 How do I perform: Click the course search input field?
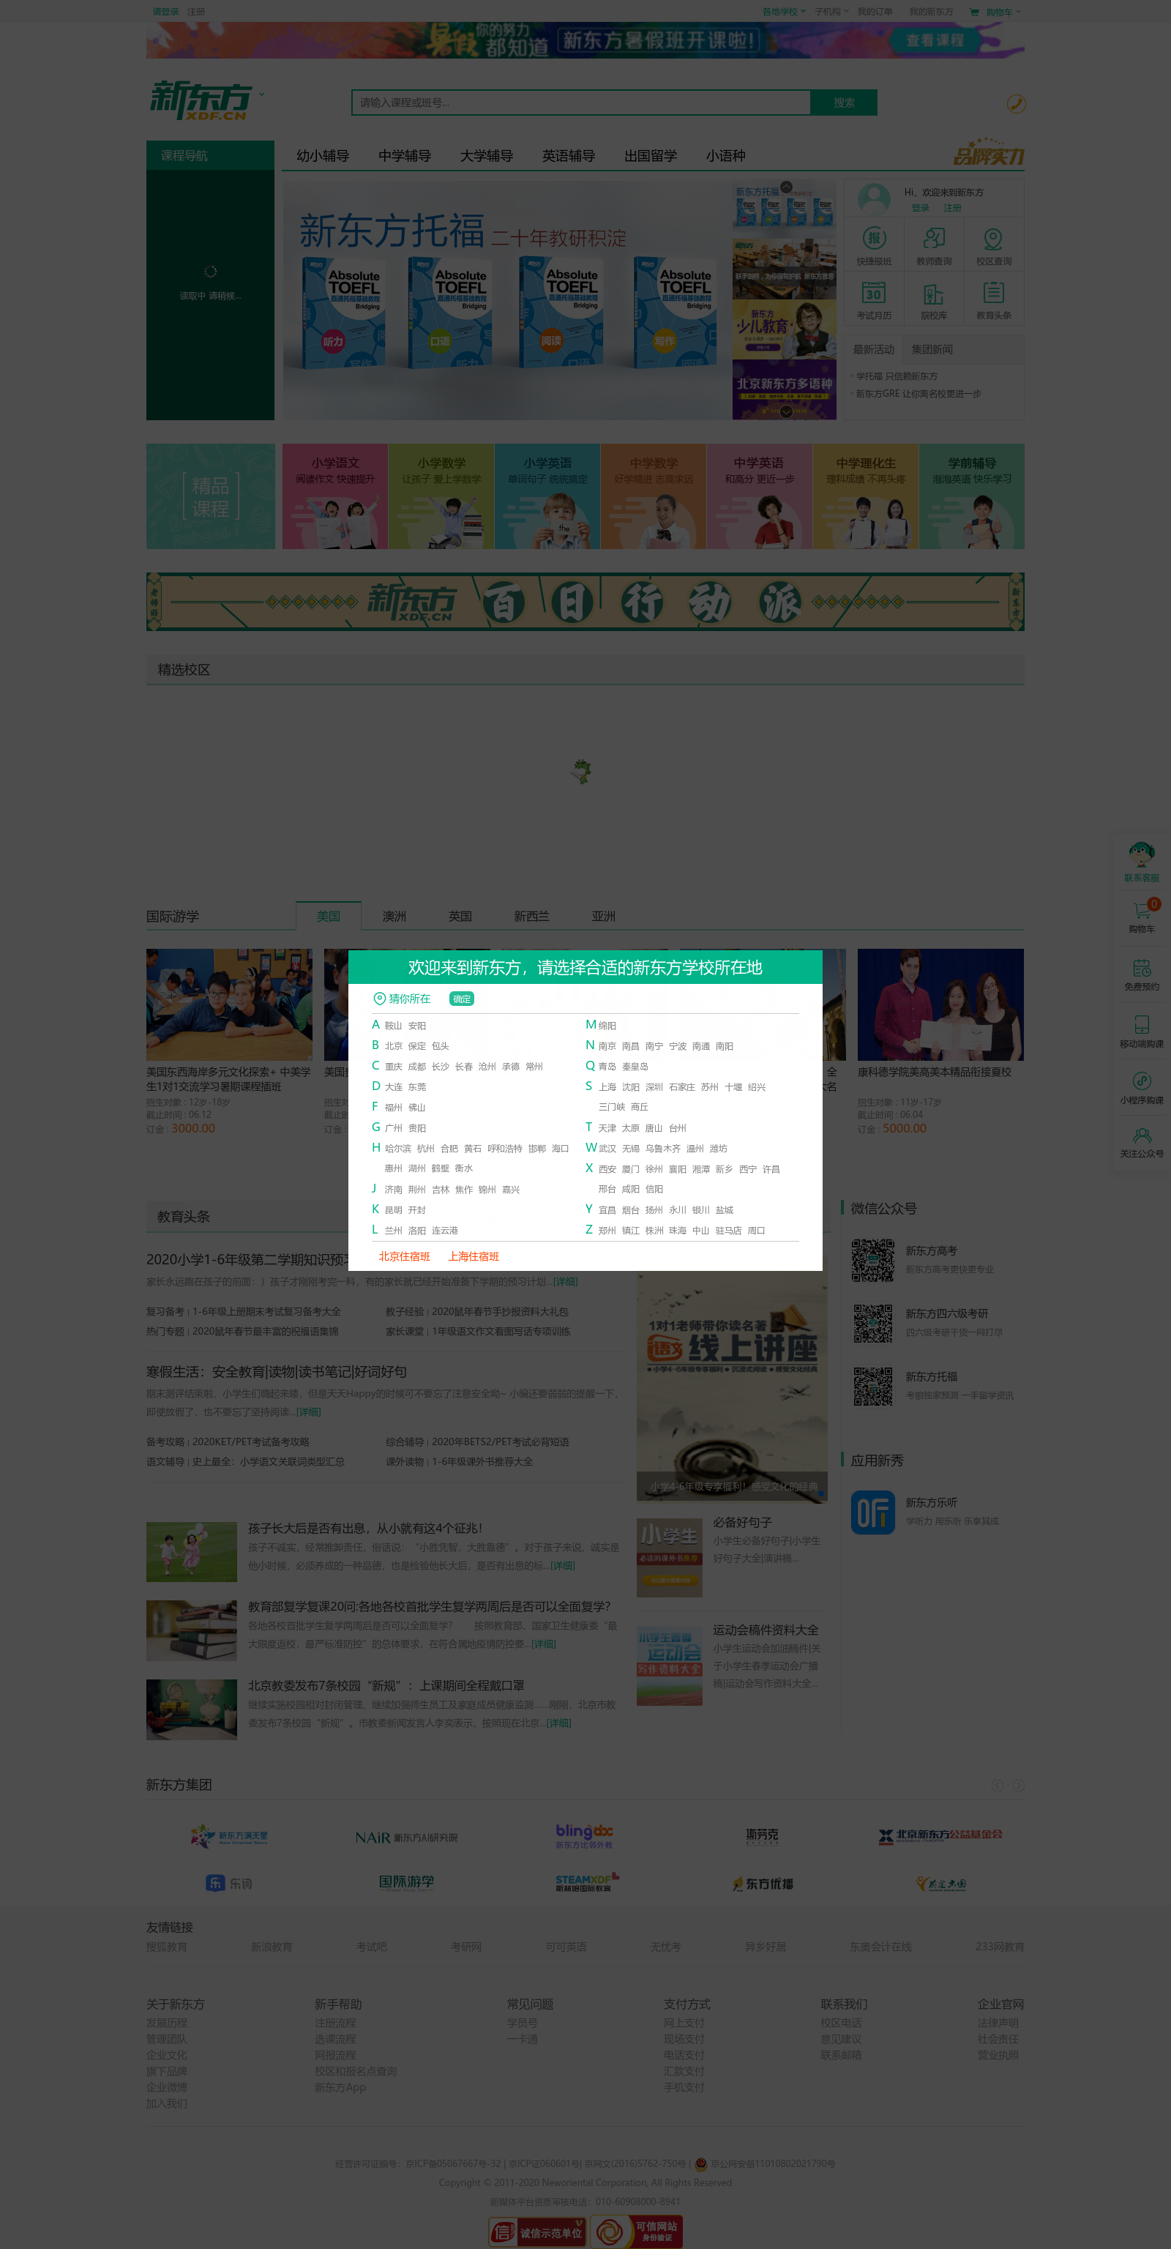581,102
